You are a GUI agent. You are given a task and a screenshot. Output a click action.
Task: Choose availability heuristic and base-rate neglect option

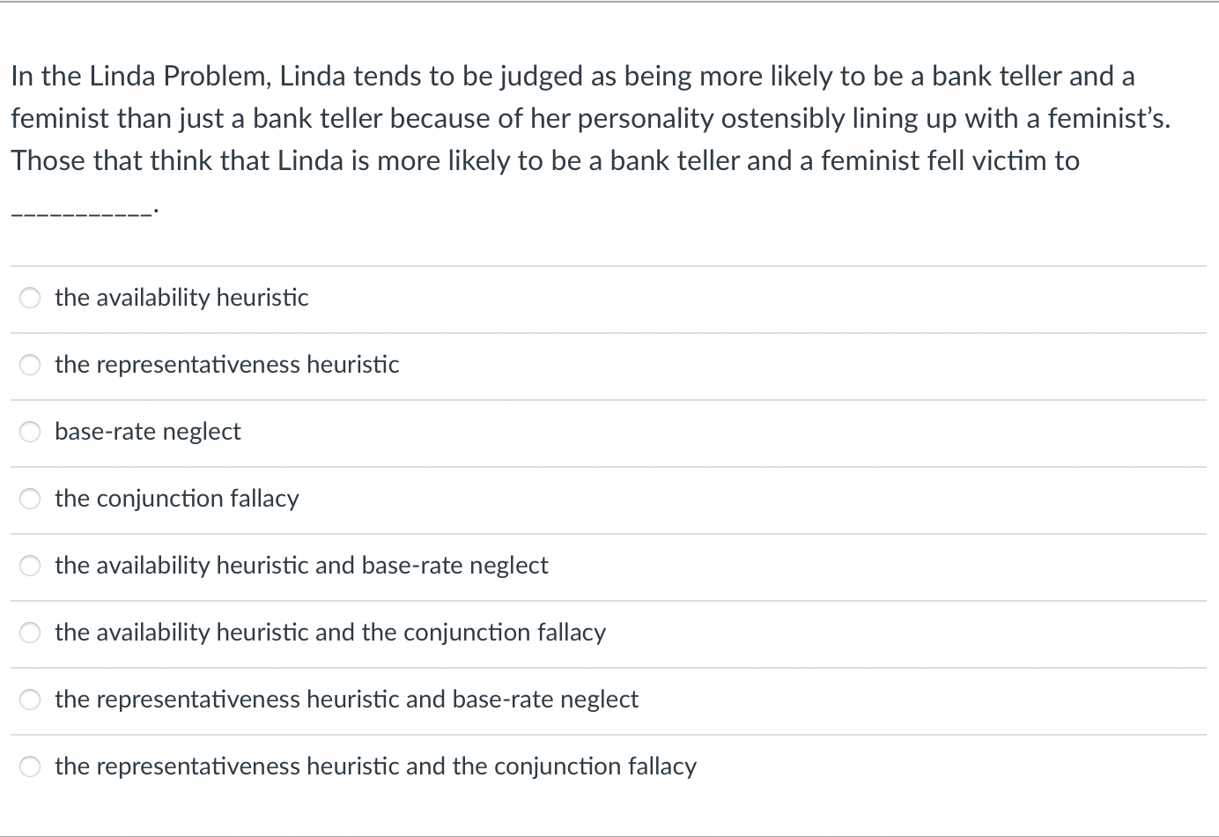click(x=29, y=565)
